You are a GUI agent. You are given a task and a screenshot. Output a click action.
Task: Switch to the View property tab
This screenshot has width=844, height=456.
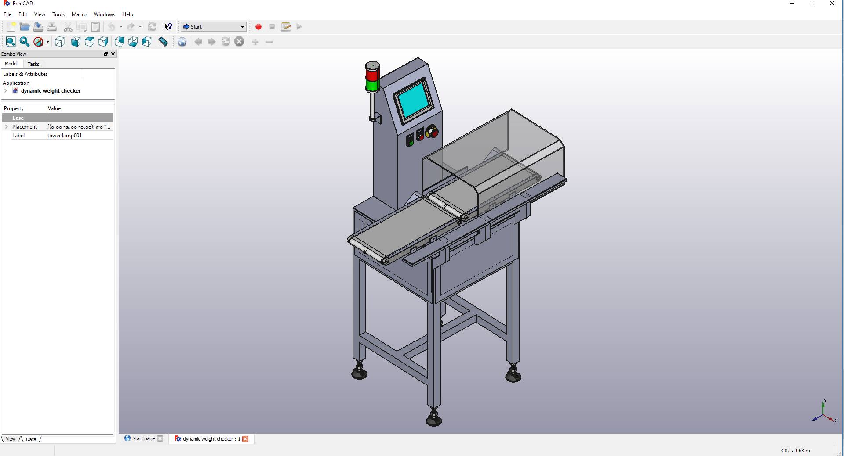(11, 439)
